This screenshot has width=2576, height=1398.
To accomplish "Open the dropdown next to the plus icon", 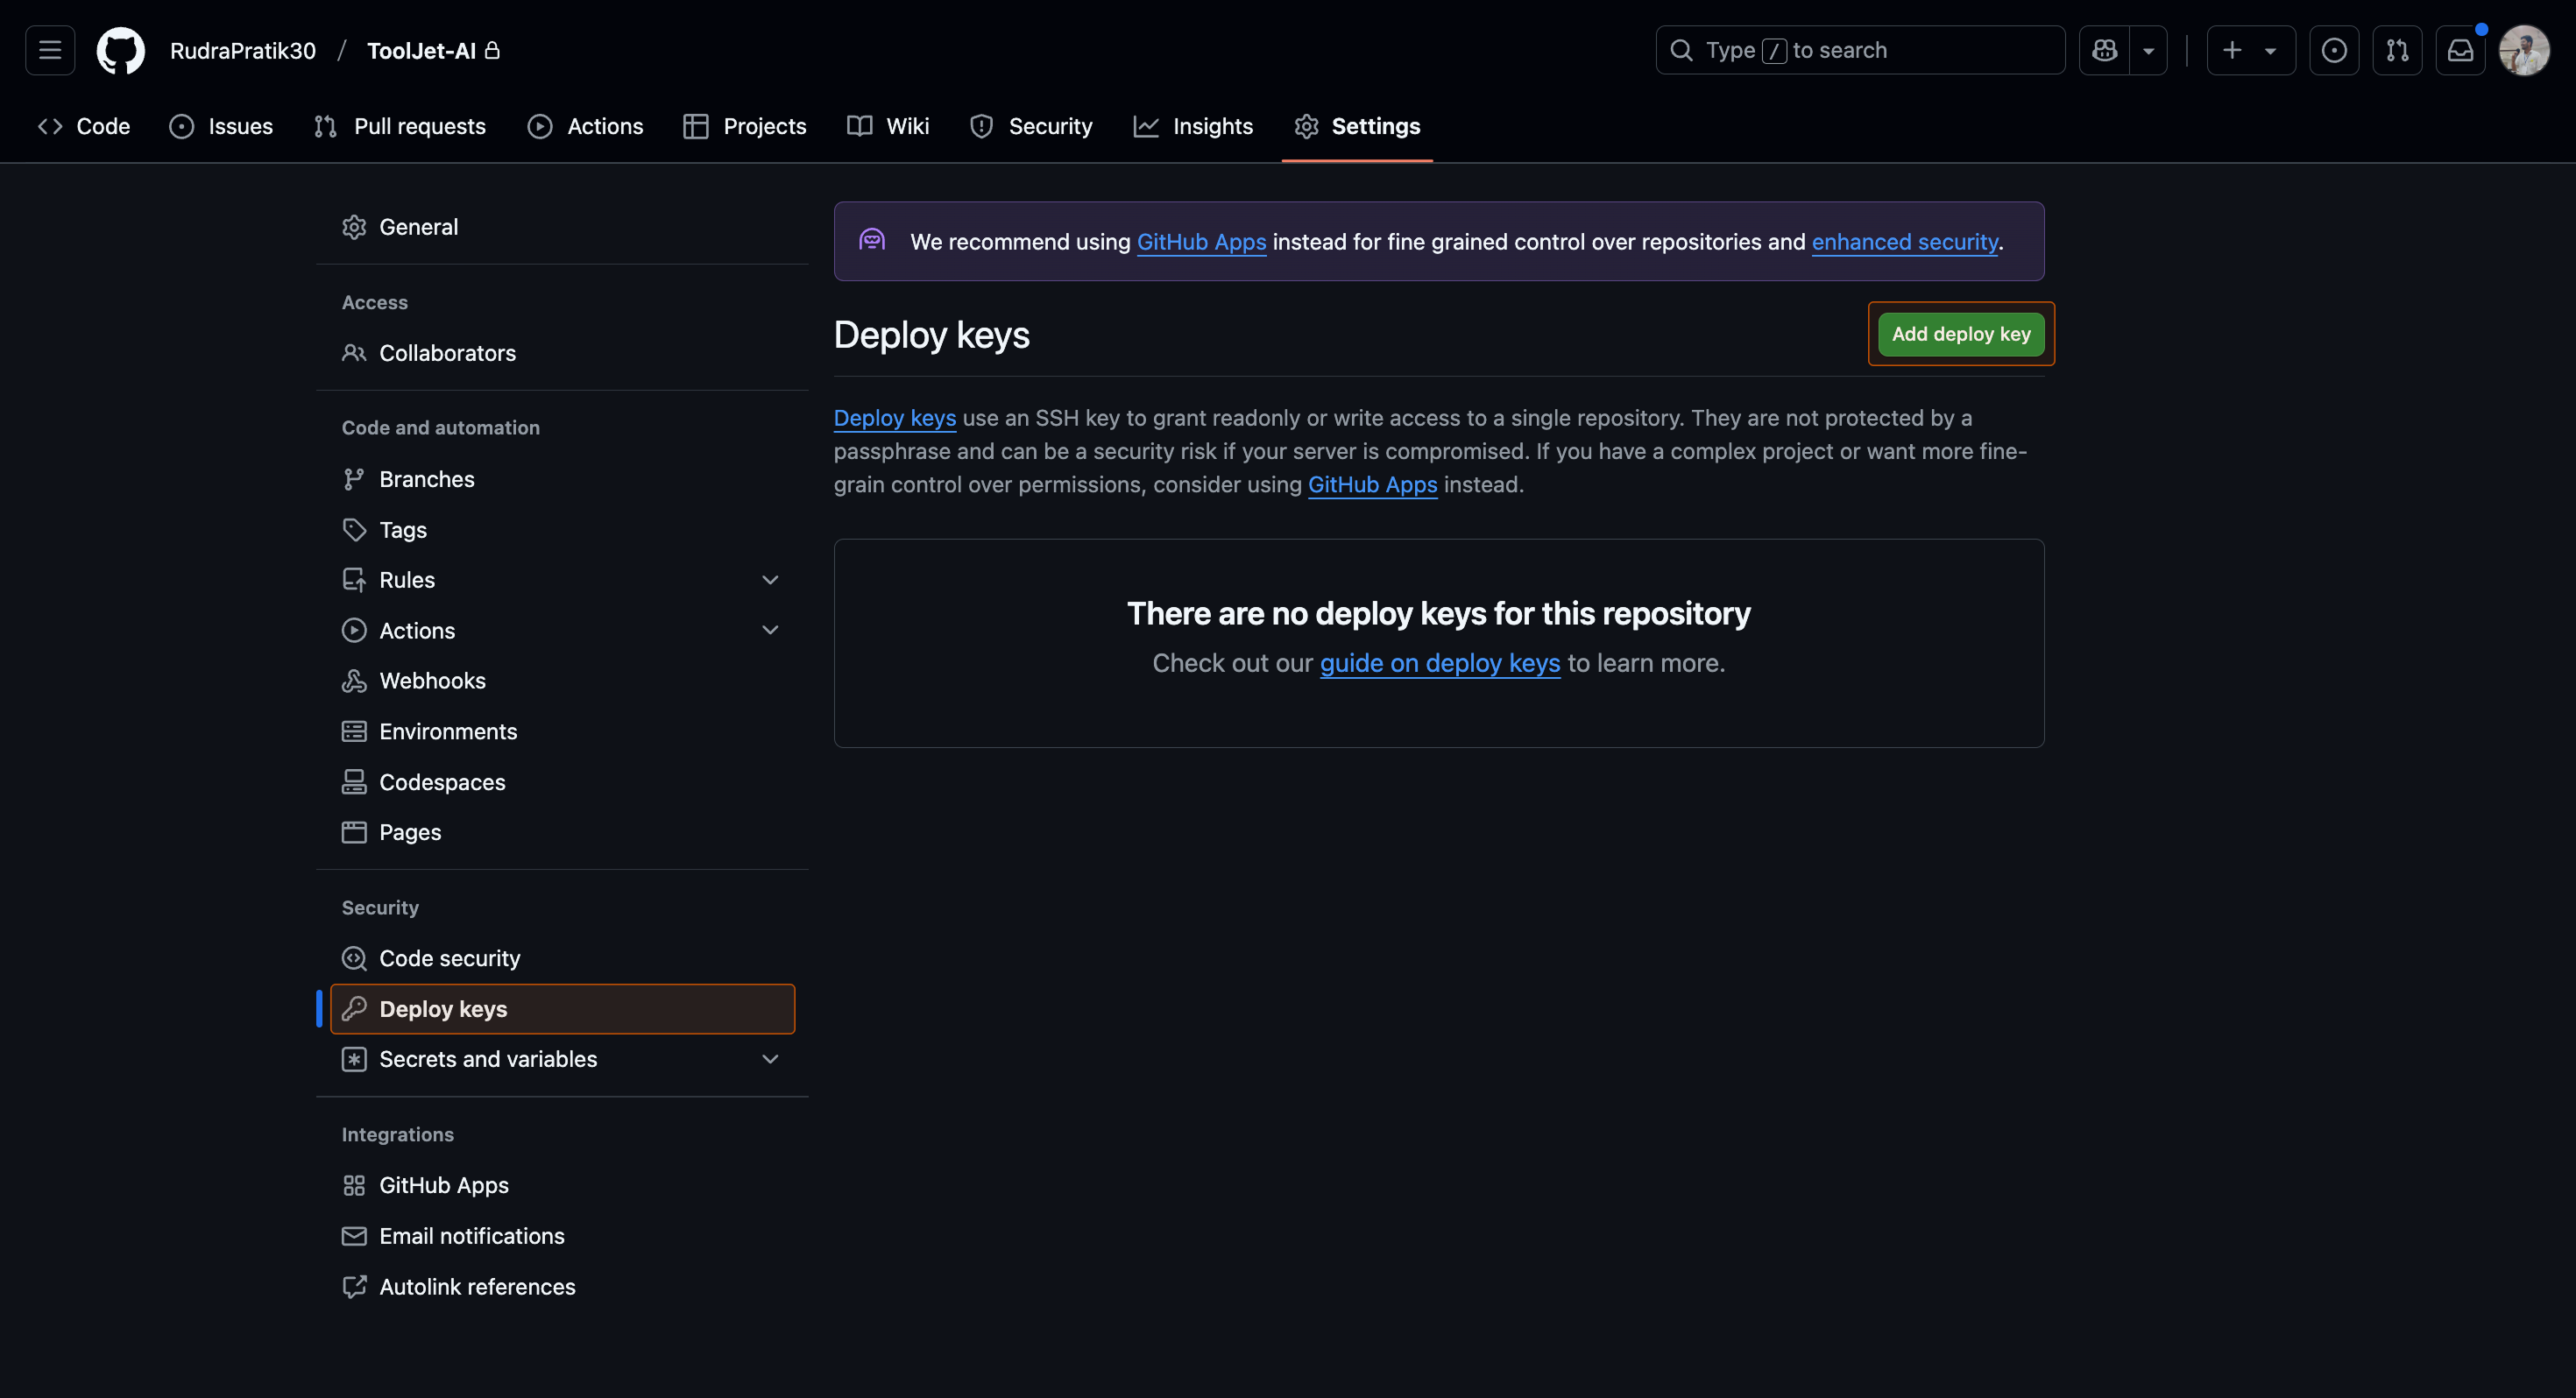I will click(2273, 50).
